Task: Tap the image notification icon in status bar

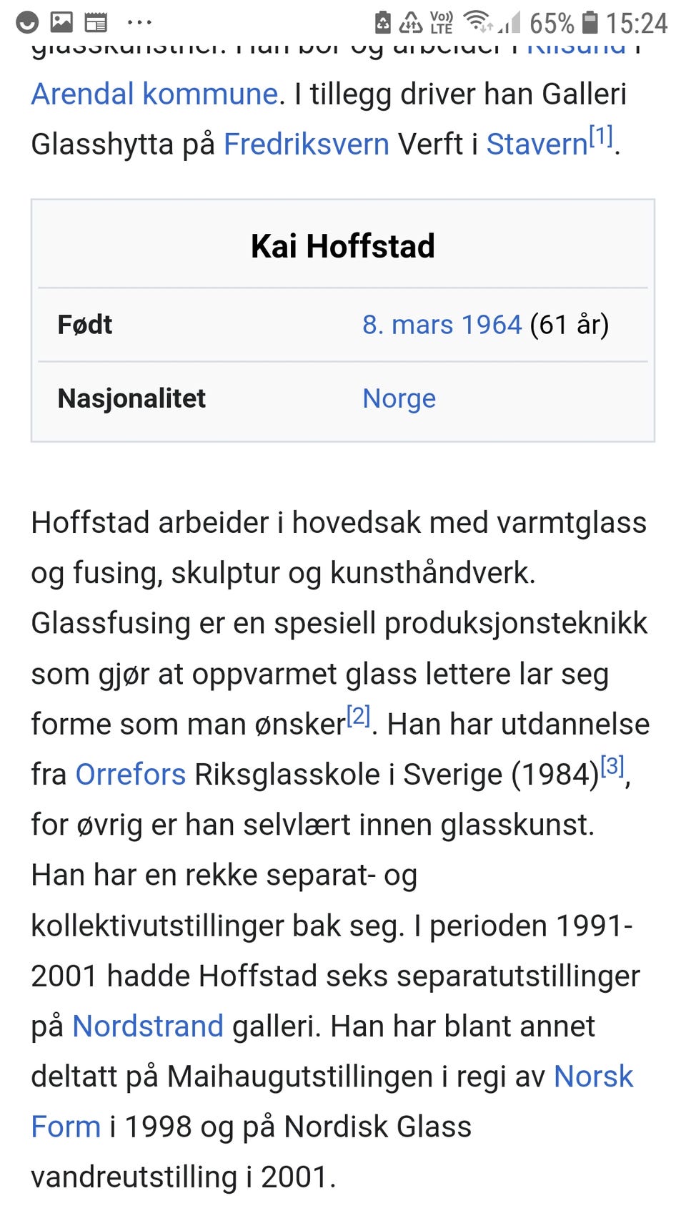Action: click(61, 22)
